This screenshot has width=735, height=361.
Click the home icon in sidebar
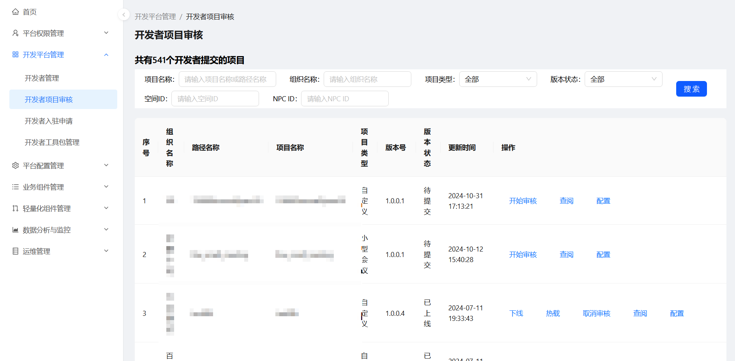16,12
